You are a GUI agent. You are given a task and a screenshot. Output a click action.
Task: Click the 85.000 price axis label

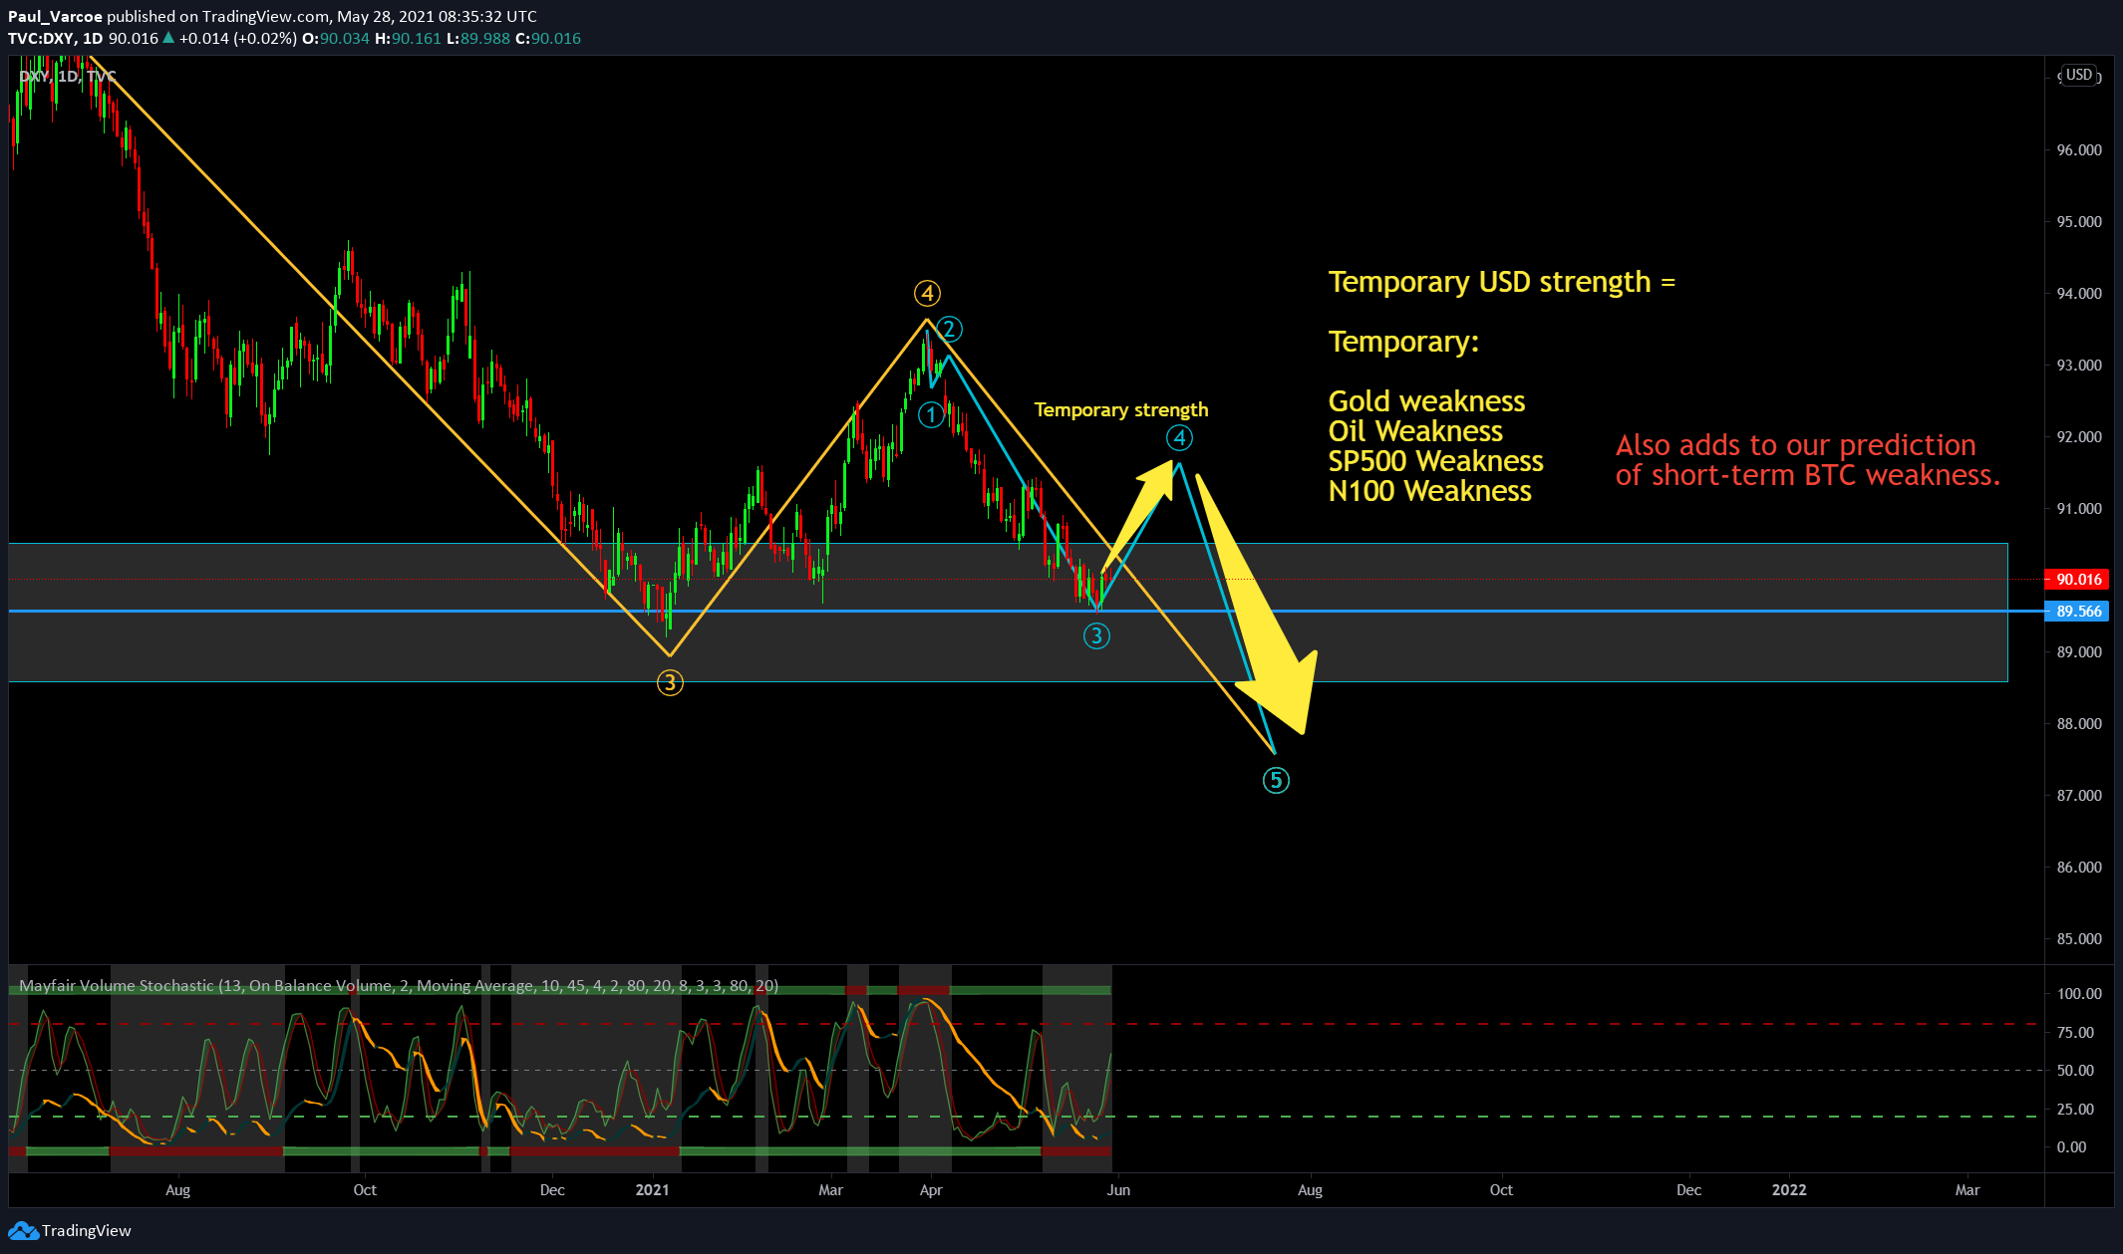click(x=2079, y=939)
